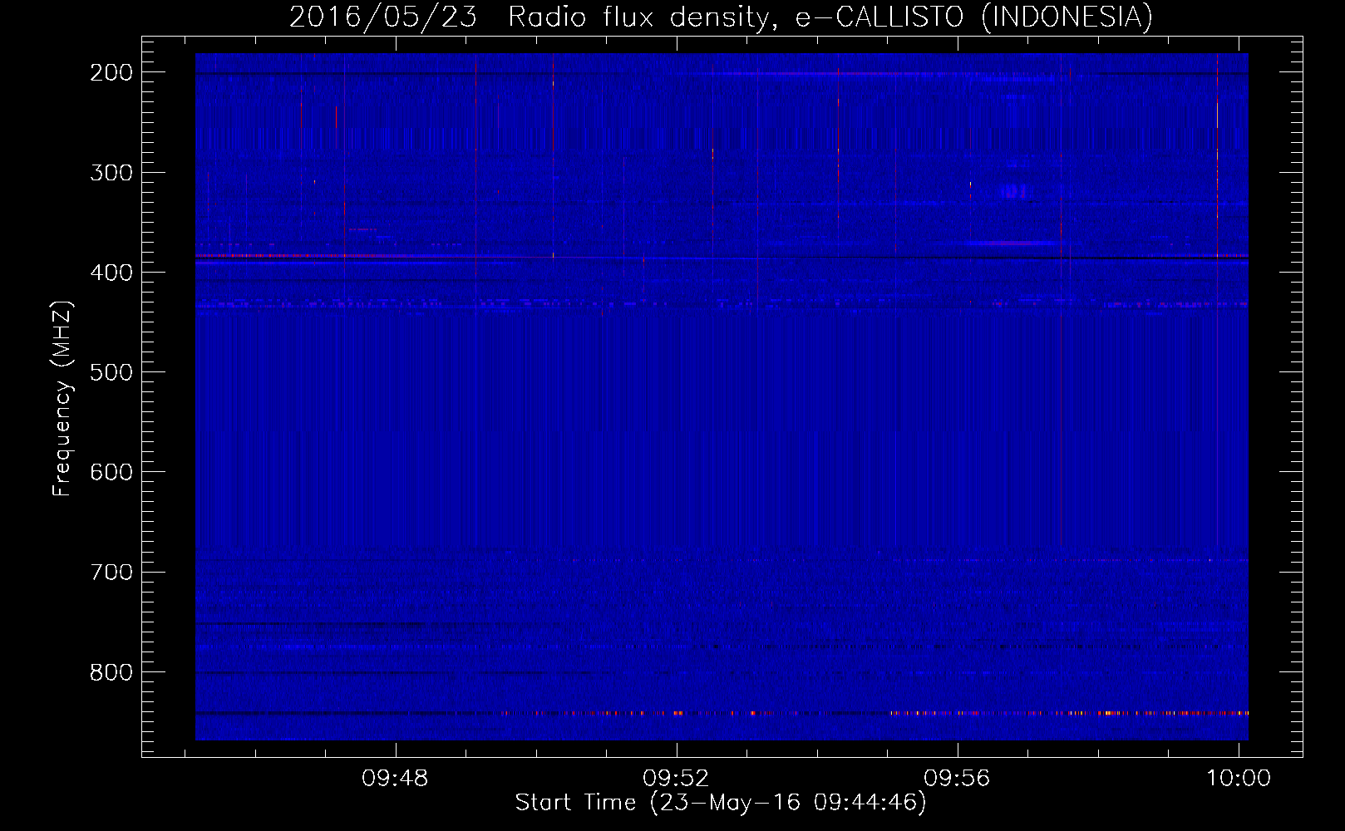Select the 700 frequency tick label

tap(111, 572)
